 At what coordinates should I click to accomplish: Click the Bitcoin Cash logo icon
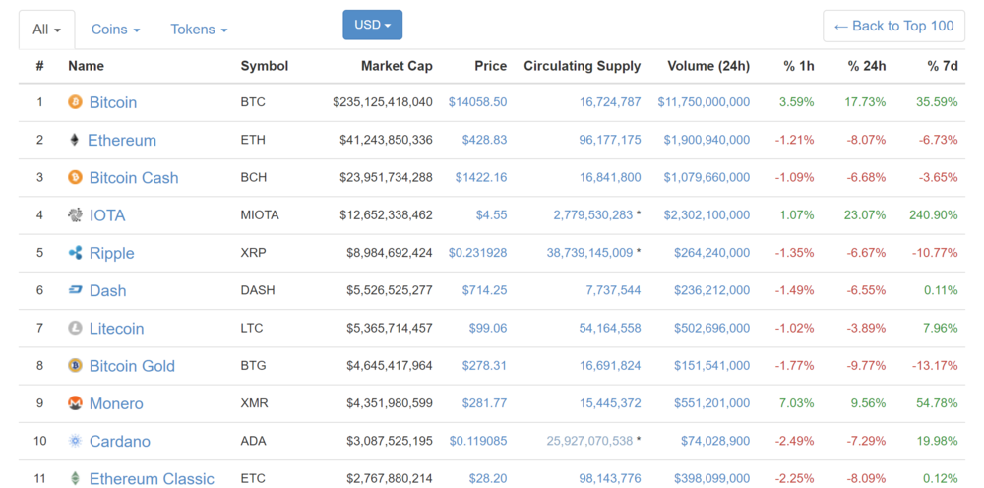[x=75, y=178]
